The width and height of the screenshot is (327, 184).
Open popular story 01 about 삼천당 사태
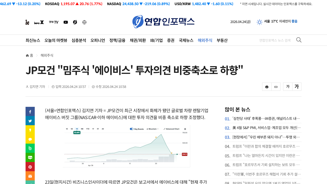coord(266,119)
